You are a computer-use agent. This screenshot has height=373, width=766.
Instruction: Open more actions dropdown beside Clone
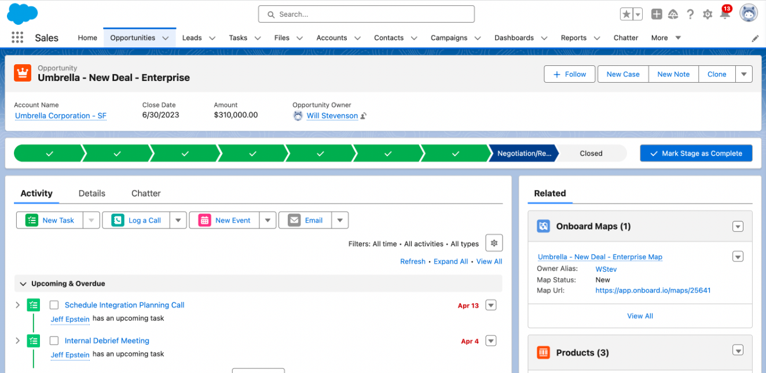pos(744,74)
